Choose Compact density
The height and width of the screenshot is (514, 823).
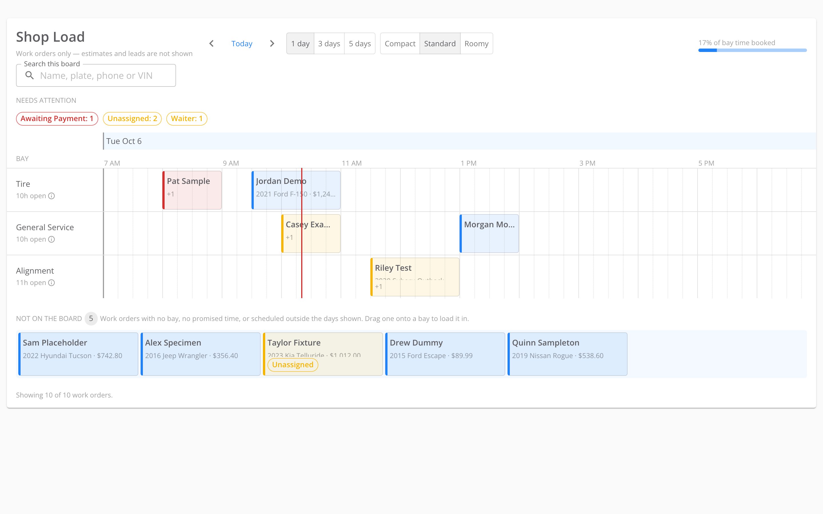[400, 43]
